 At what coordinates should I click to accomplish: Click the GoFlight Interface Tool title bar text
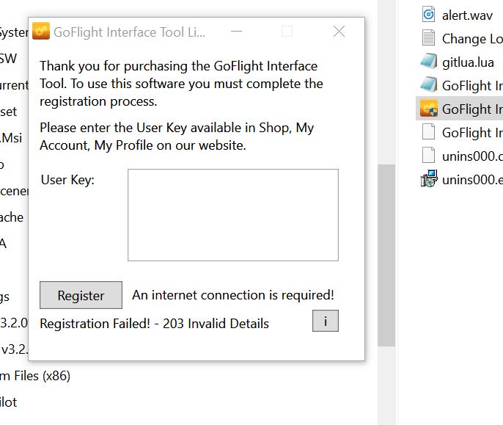point(130,32)
